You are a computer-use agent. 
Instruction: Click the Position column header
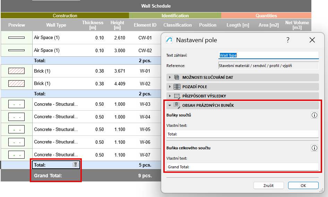(x=208, y=25)
